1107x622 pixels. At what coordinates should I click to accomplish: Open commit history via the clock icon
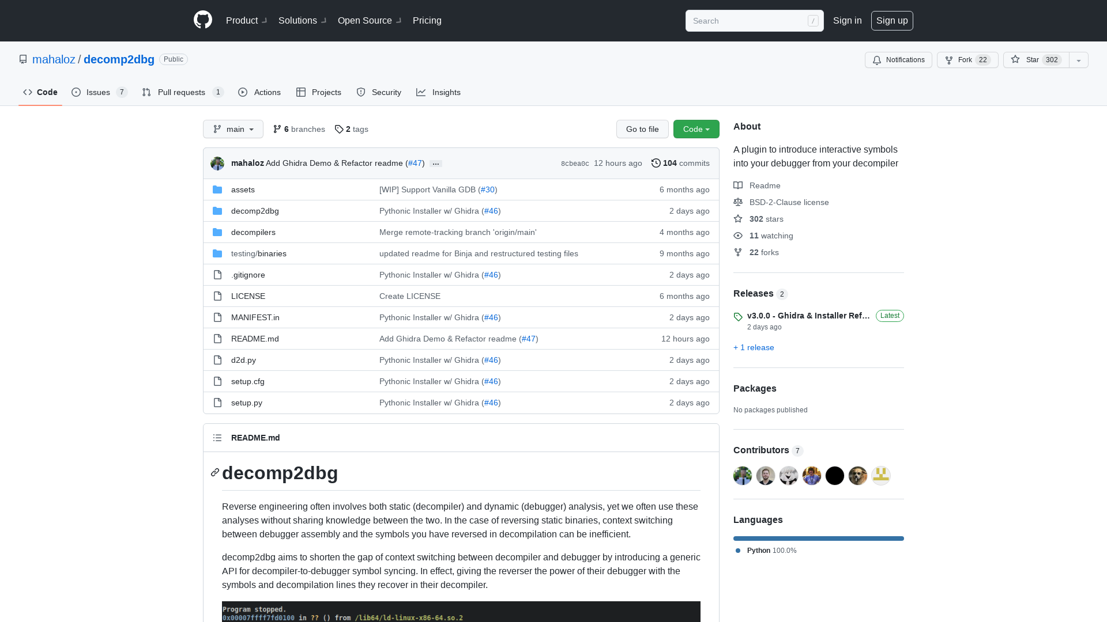click(656, 163)
